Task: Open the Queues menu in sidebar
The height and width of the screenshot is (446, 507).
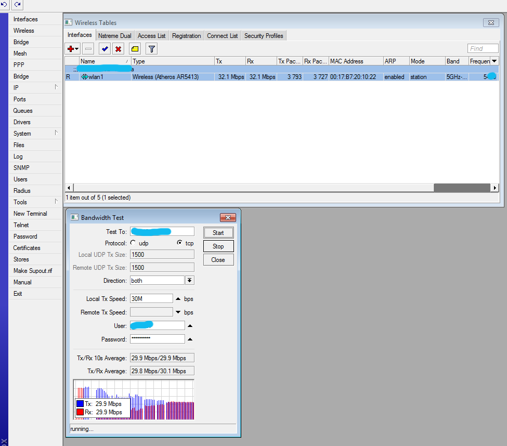Action: click(x=23, y=111)
